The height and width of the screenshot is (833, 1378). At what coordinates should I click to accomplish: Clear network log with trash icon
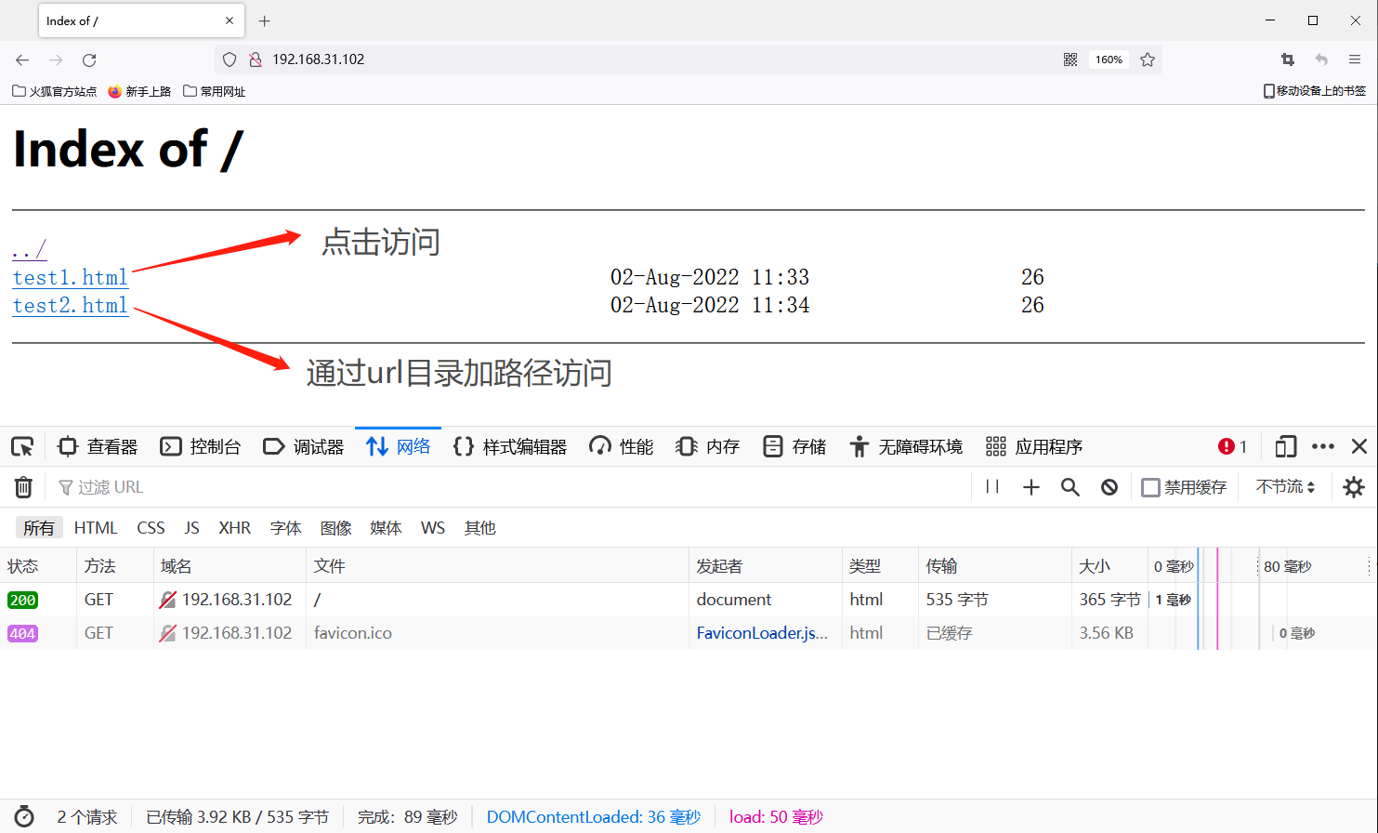coord(23,487)
